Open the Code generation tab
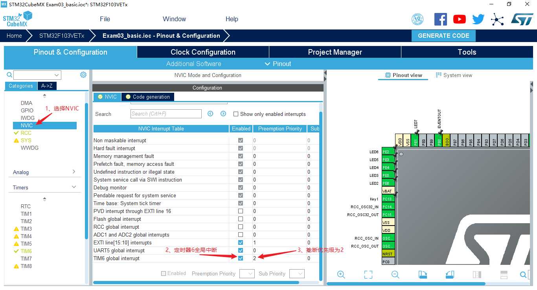Screen dimensions: 537x290 coord(148,97)
